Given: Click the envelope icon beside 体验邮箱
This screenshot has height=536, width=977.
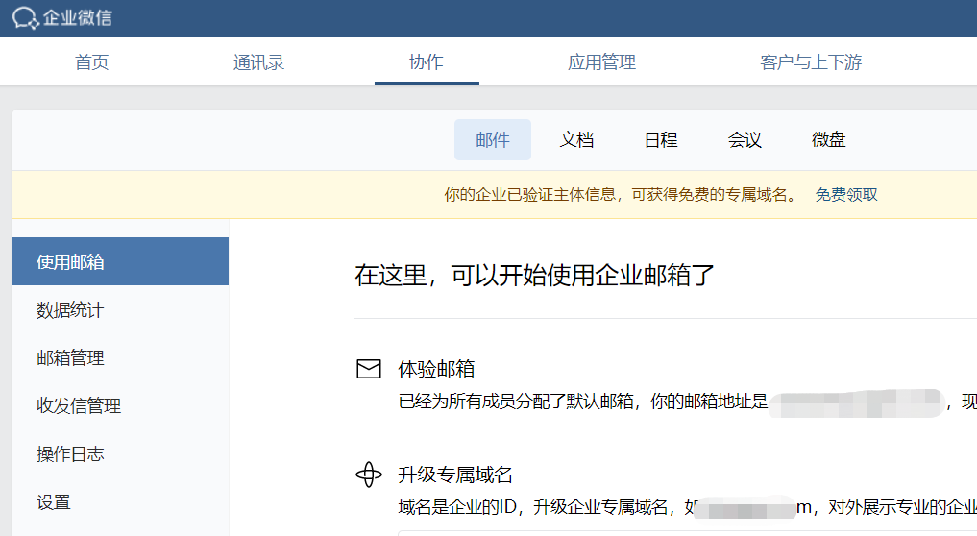Looking at the screenshot, I should click(x=369, y=370).
